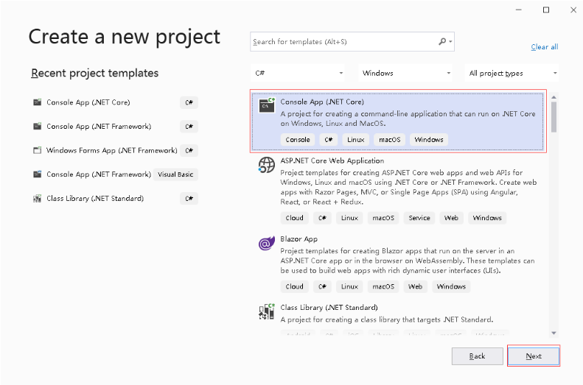Click the Clear all link
The width and height of the screenshot is (583, 385).
[x=545, y=47]
